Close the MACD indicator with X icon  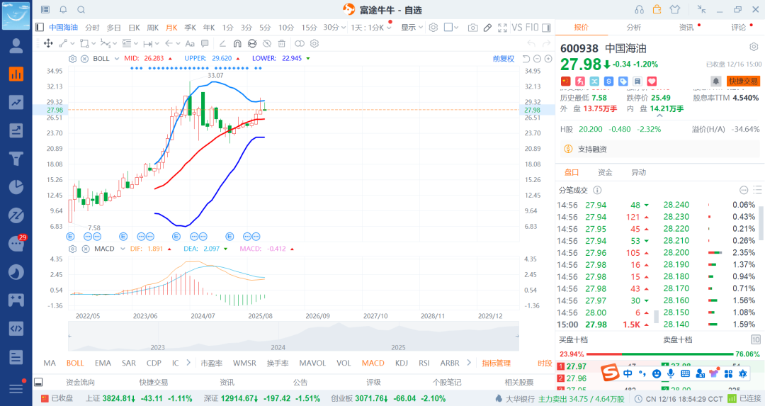click(x=86, y=249)
